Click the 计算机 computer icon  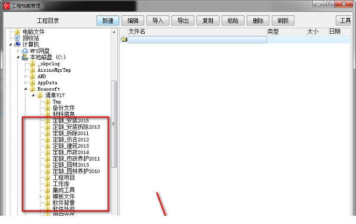click(17, 44)
